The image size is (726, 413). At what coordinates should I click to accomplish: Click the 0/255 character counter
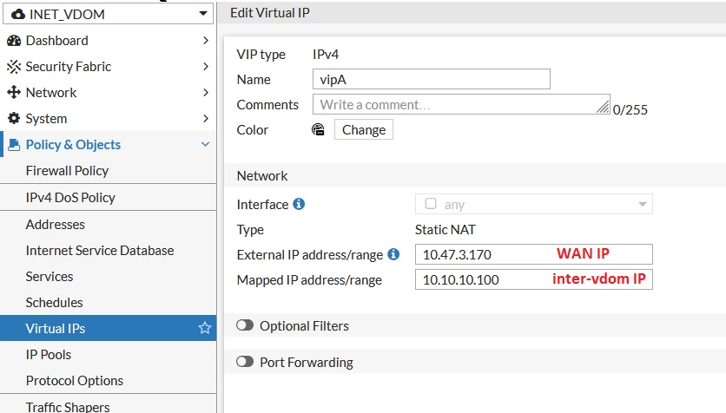coord(630,109)
